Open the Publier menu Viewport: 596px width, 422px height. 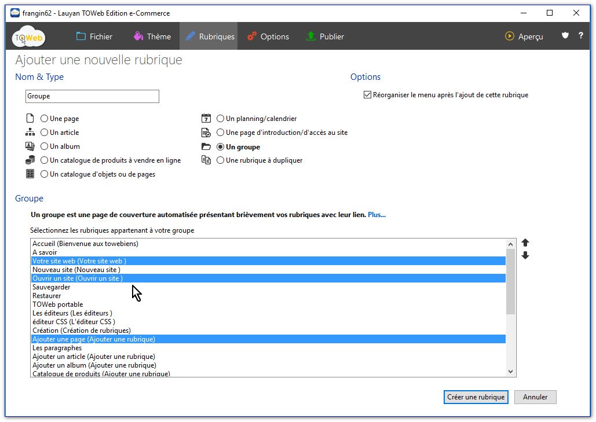point(325,36)
